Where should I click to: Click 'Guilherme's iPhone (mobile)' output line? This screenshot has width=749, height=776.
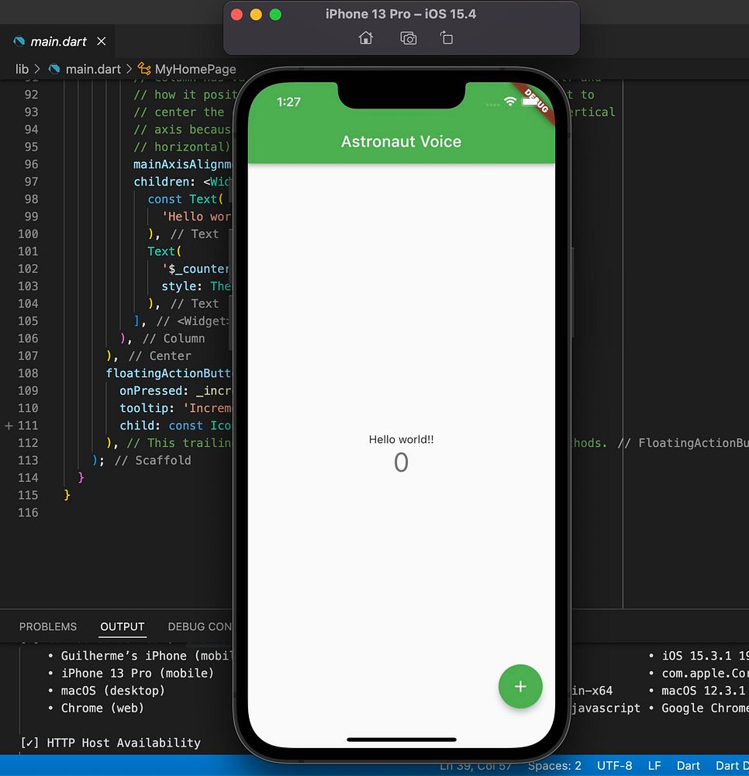[x=146, y=656]
